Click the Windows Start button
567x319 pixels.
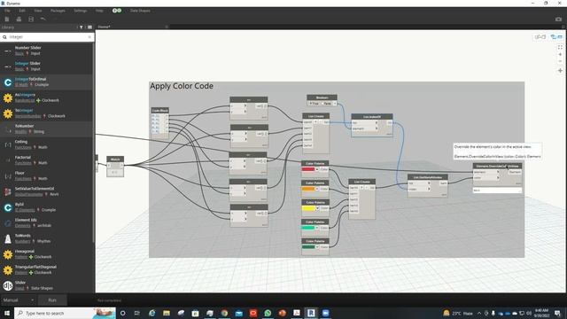[7, 313]
